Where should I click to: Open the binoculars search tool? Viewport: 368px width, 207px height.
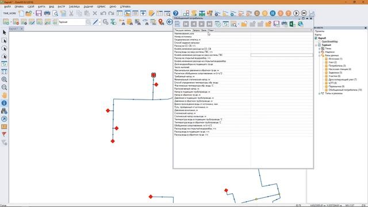4,111
